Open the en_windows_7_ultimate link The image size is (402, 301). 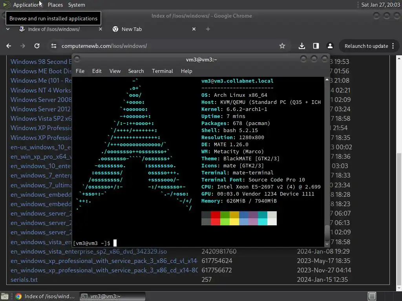(41, 185)
